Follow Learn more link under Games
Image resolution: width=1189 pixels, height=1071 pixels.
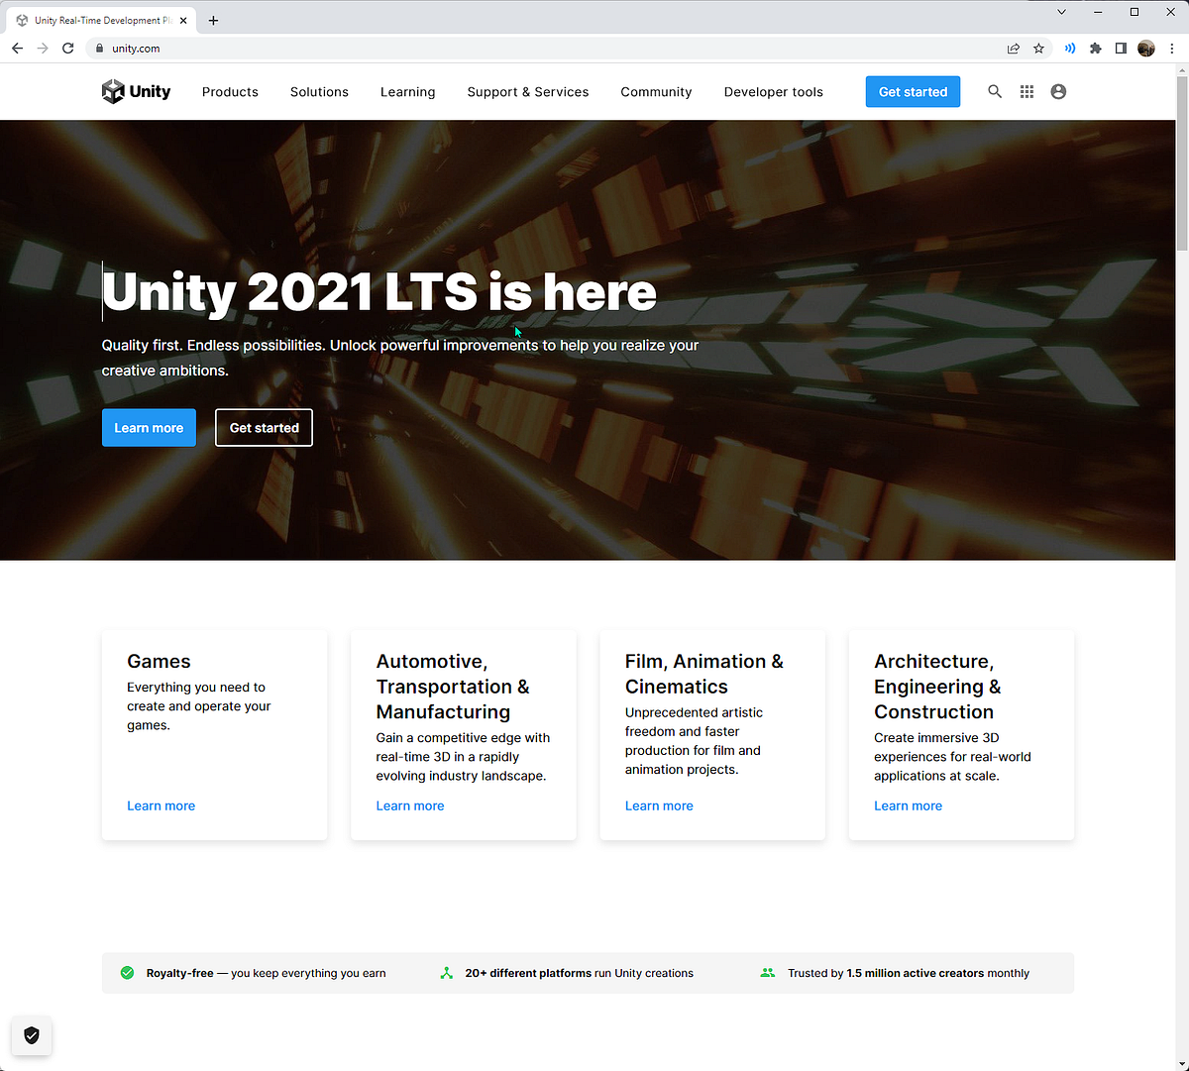(161, 805)
